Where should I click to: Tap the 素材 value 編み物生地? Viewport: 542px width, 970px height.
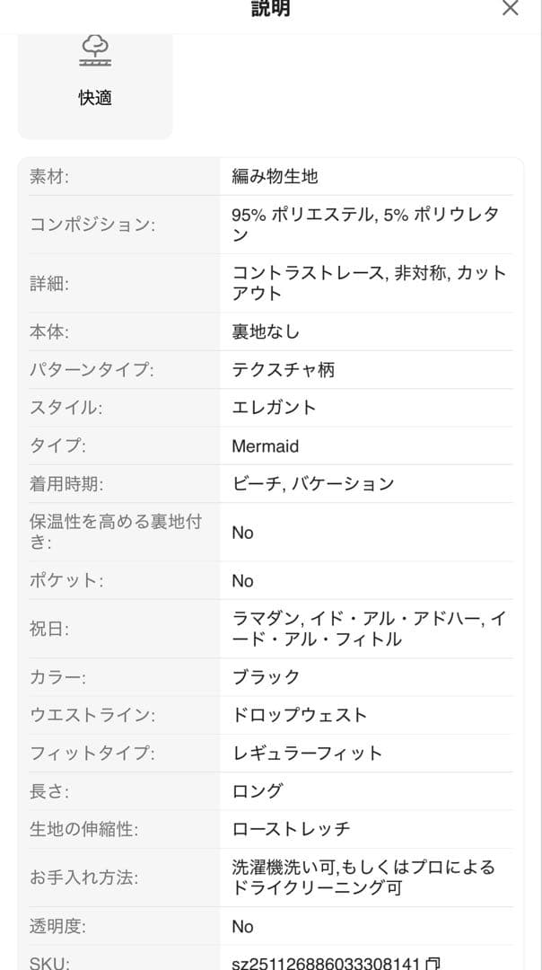pos(275,177)
